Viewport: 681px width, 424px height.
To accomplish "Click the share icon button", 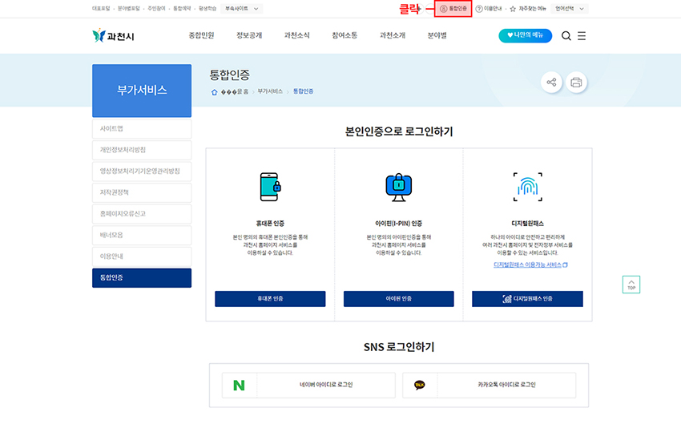I will pyautogui.click(x=550, y=83).
